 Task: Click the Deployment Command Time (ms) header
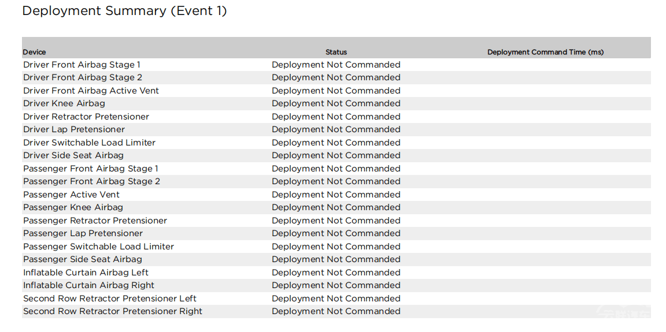click(545, 52)
